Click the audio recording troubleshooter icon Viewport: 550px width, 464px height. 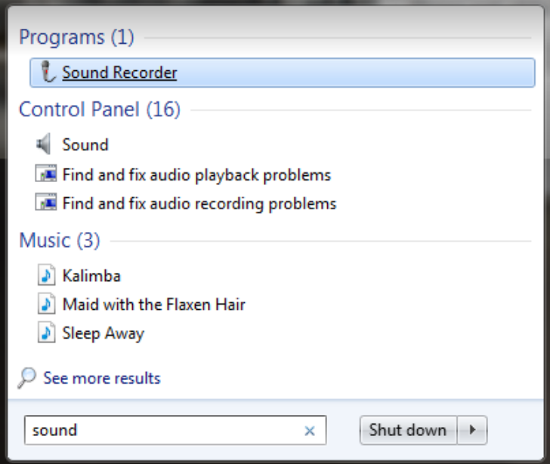click(45, 203)
